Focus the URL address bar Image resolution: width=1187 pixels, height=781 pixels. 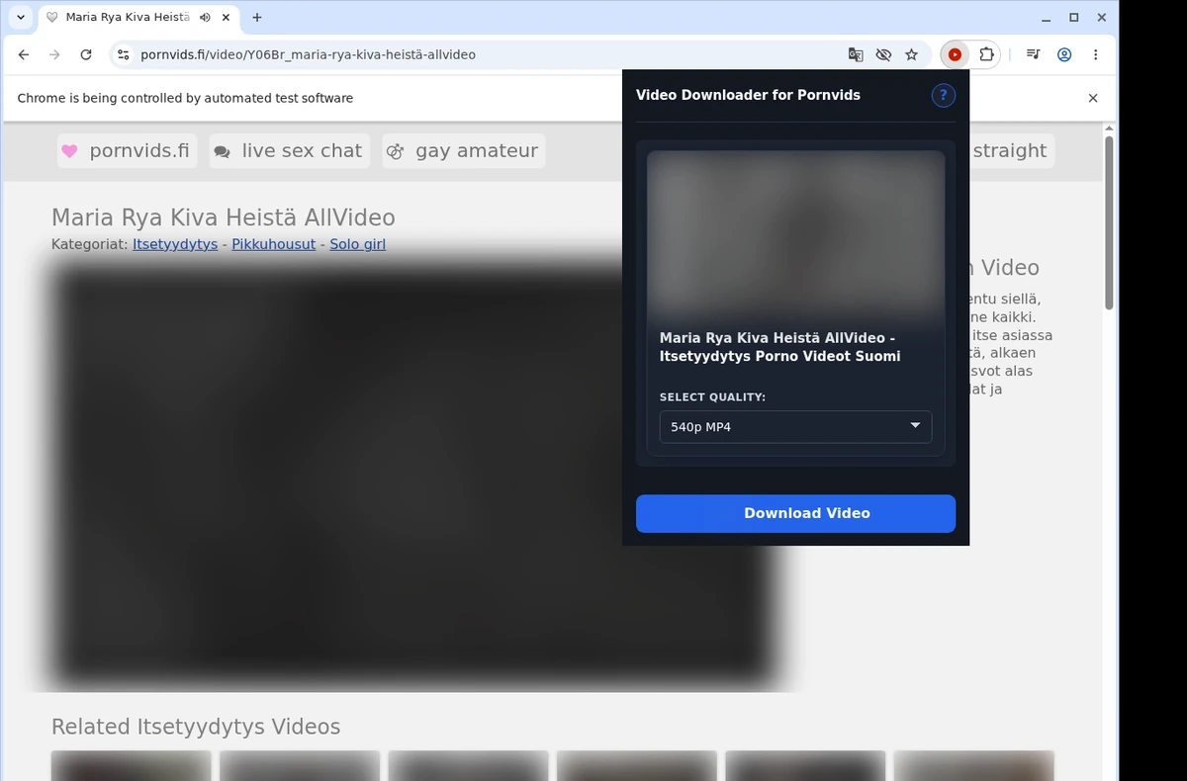coord(485,54)
